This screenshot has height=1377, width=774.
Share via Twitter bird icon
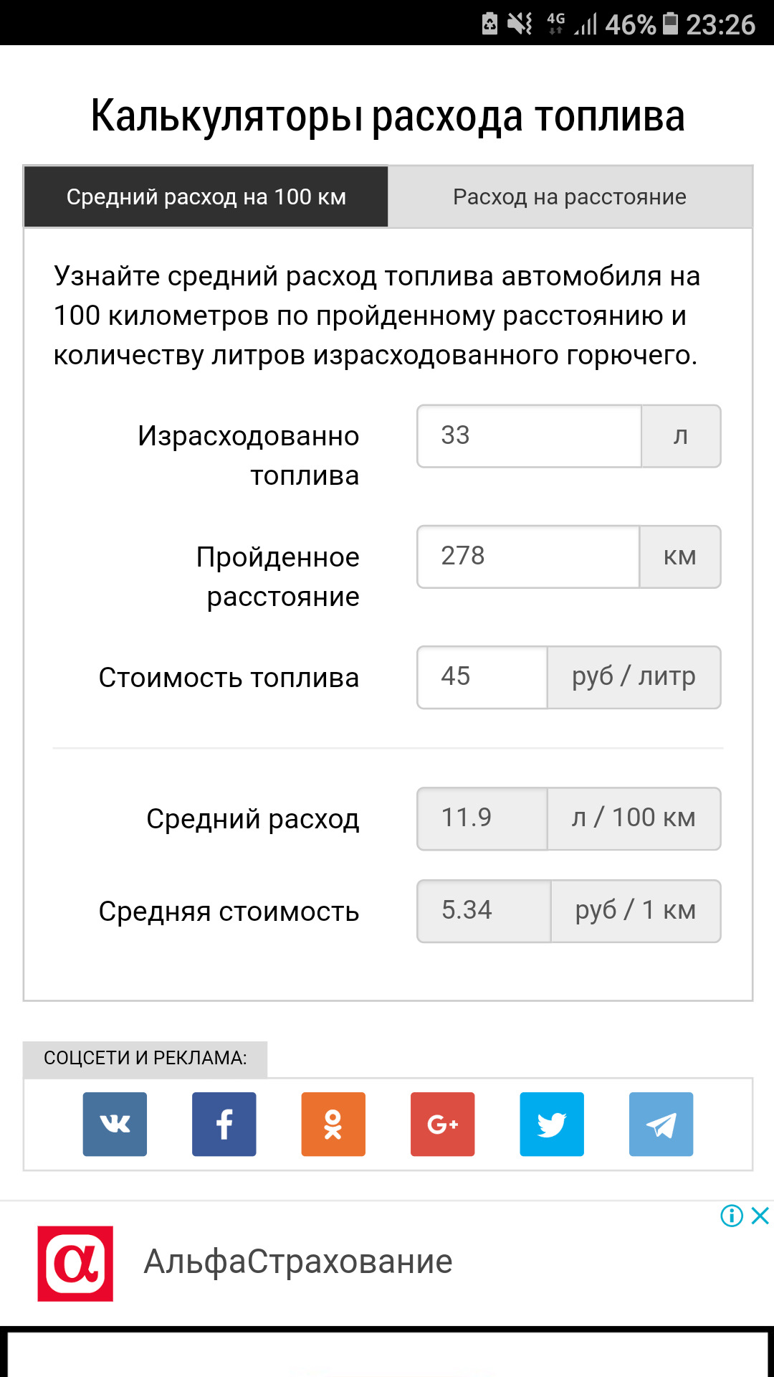552,1124
